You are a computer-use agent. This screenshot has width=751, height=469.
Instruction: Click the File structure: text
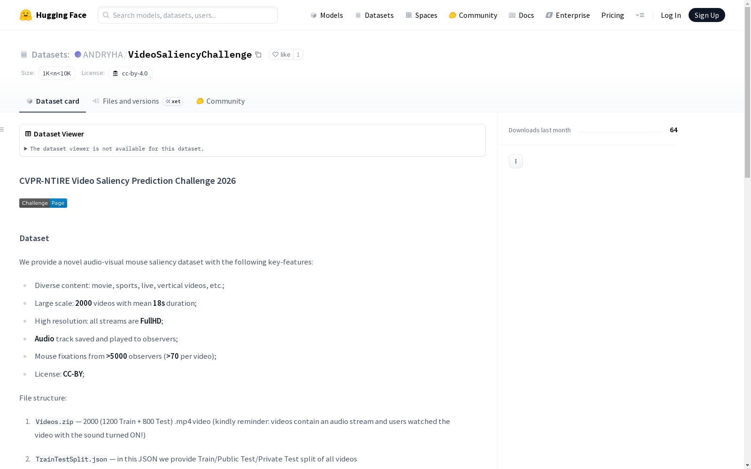point(43,398)
